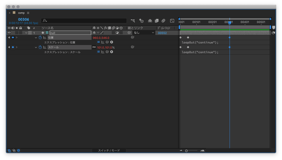This screenshot has width=282, height=160.
Task: Click the layer search field
Action: (x=84, y=21)
